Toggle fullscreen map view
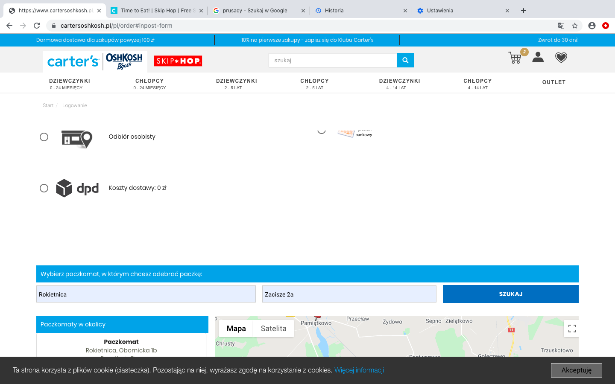The image size is (615, 384). point(572,329)
